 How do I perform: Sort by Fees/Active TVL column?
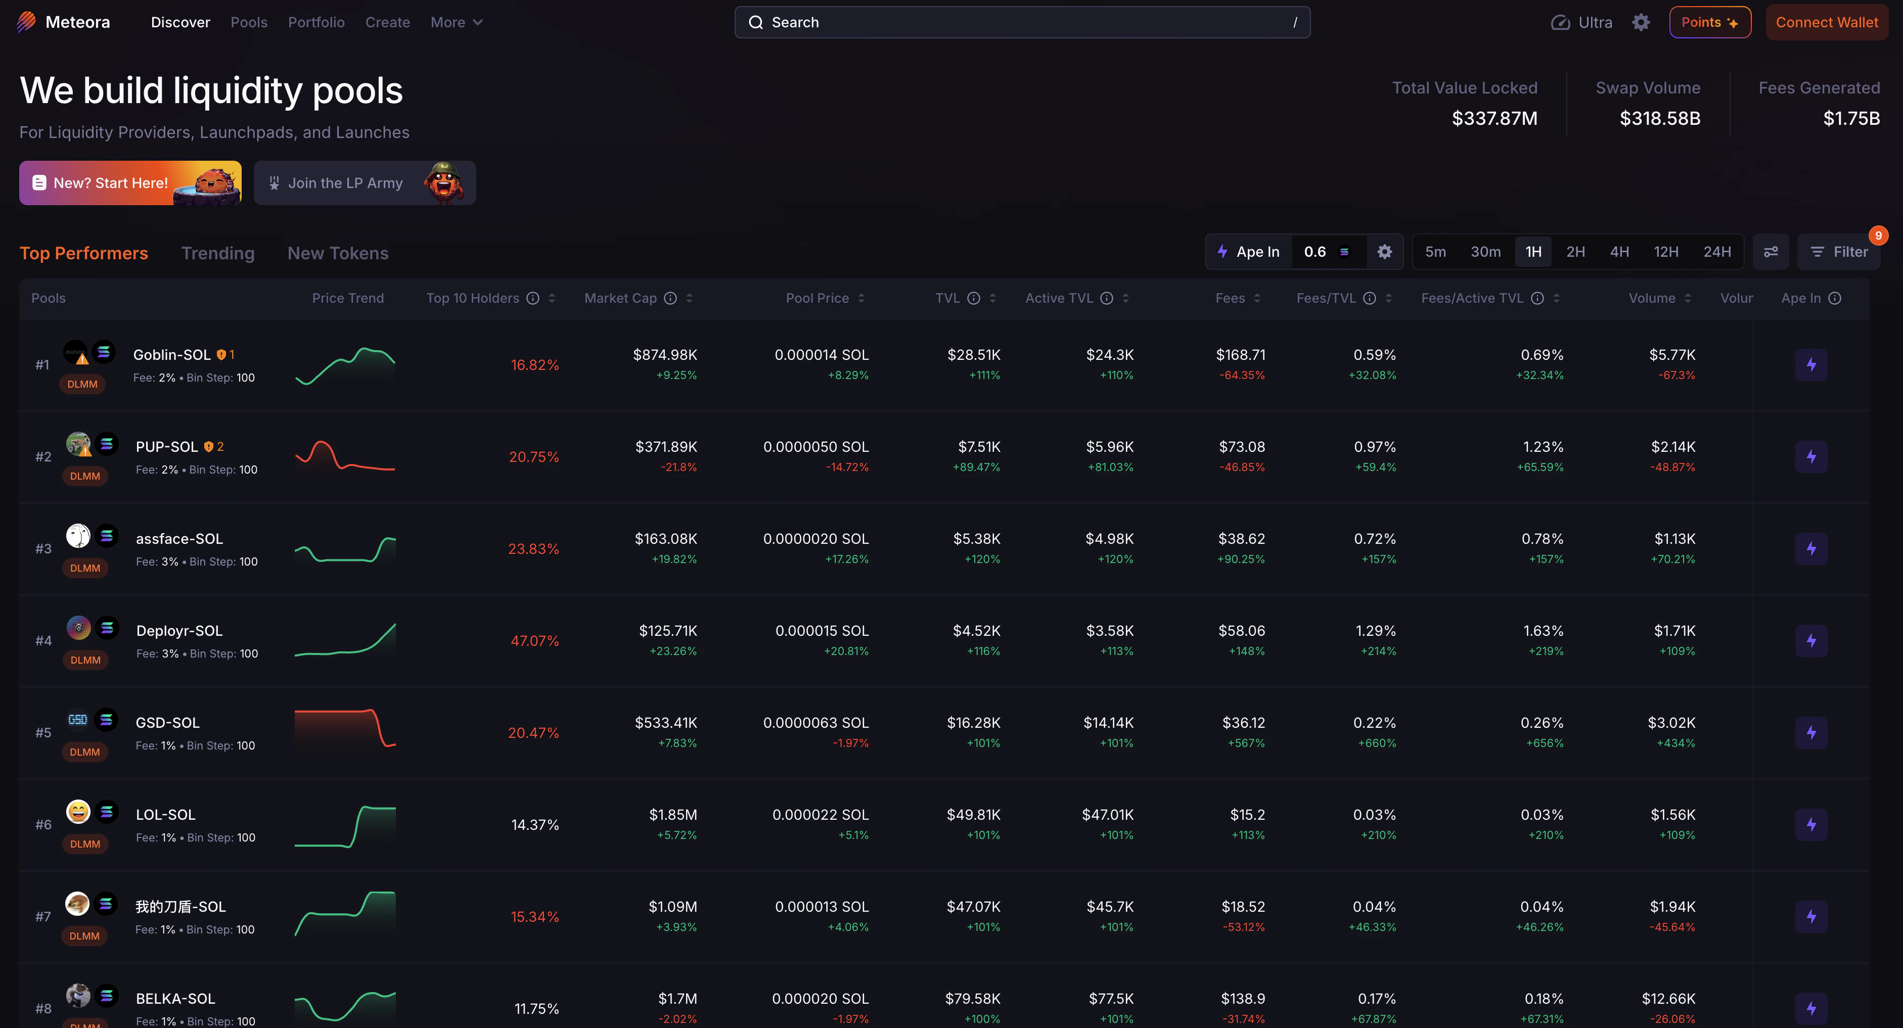click(1557, 298)
